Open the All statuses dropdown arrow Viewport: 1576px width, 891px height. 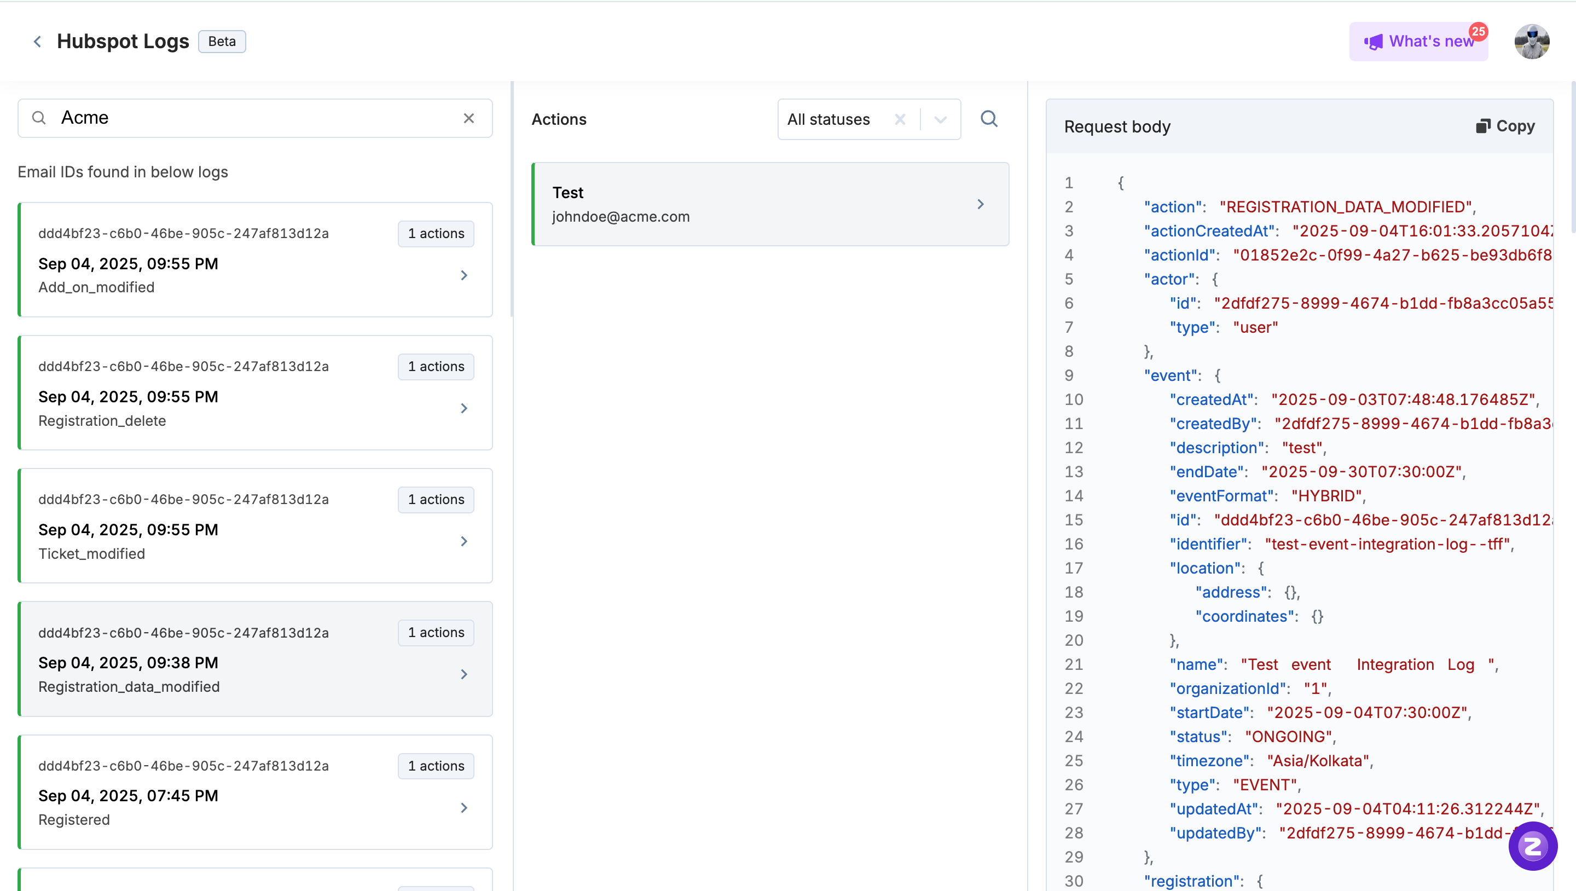(940, 119)
